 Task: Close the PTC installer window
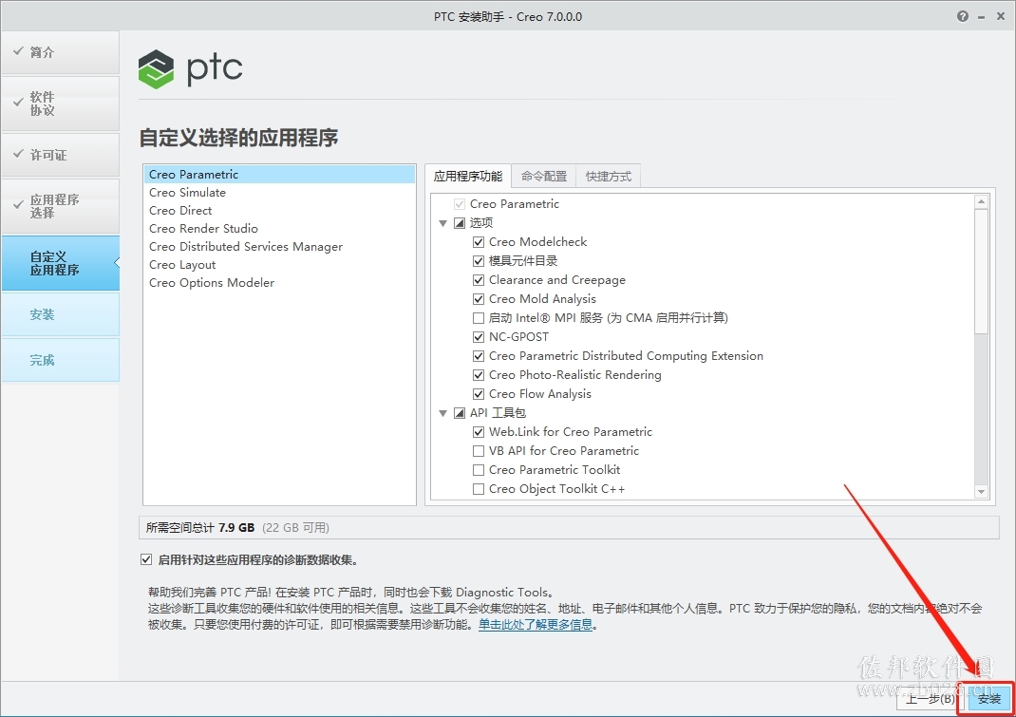pyautogui.click(x=1001, y=17)
